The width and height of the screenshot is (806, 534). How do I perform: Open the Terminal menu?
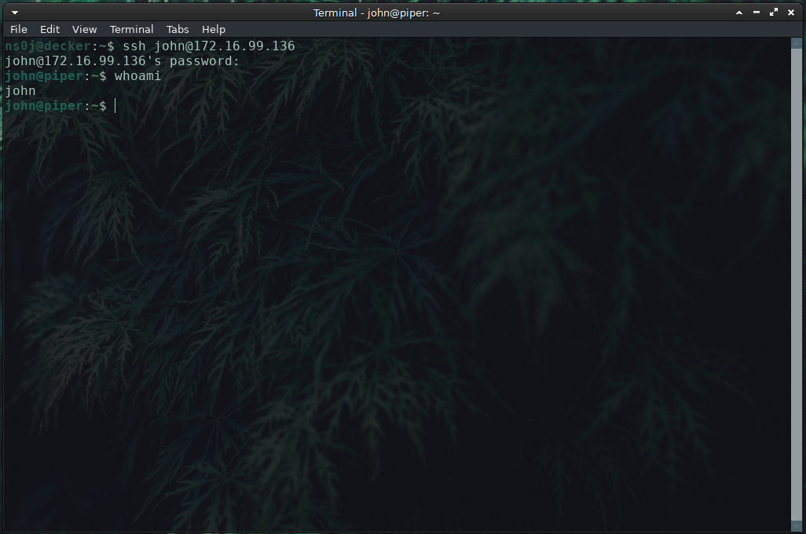click(x=132, y=29)
